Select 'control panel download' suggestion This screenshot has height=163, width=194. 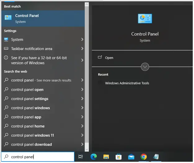43,144
